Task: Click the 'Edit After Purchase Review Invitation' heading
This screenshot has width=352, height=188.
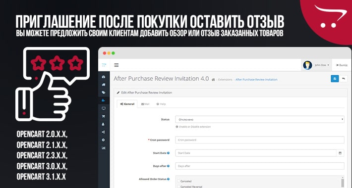Action: click(x=147, y=93)
